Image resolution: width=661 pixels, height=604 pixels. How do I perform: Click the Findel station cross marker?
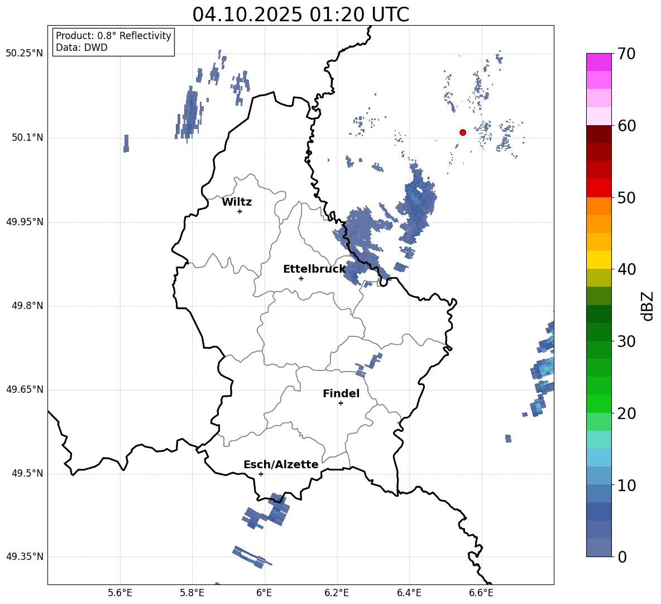pyautogui.click(x=341, y=403)
